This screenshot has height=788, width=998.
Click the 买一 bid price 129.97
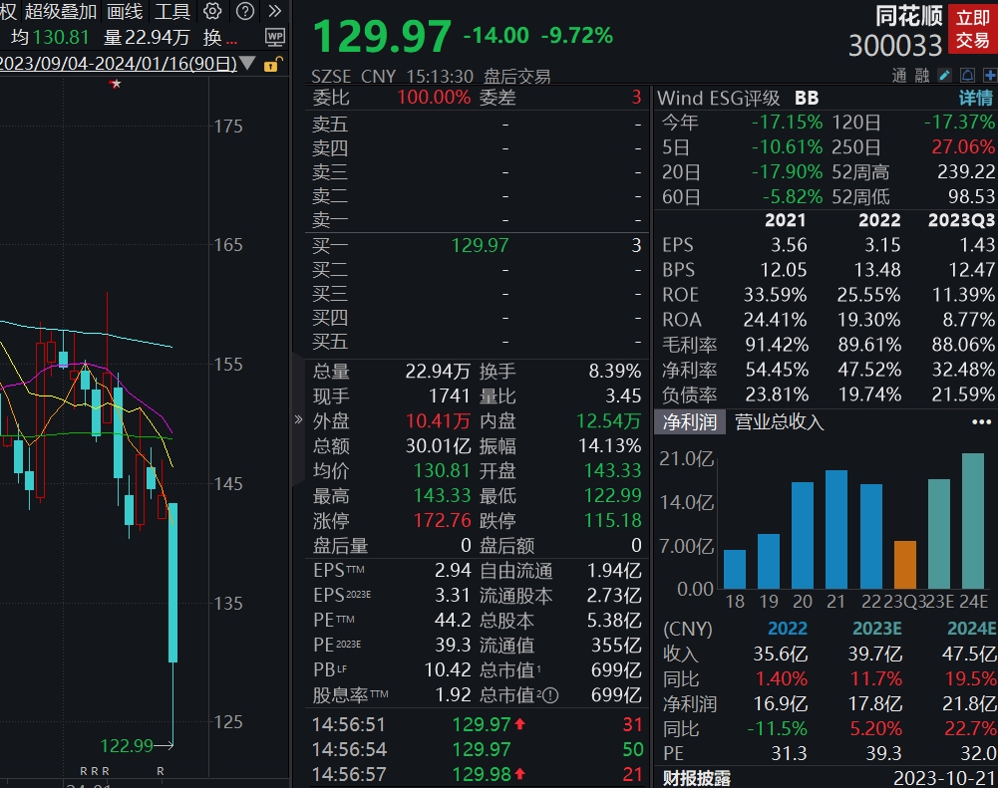pyautogui.click(x=480, y=245)
